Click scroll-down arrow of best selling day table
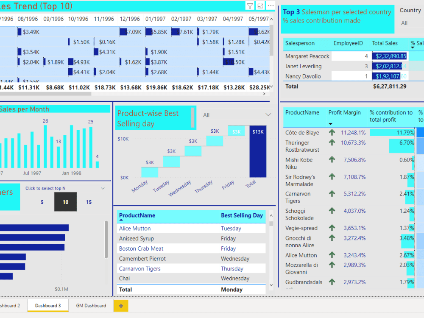The image size is (424, 318). [x=271, y=285]
